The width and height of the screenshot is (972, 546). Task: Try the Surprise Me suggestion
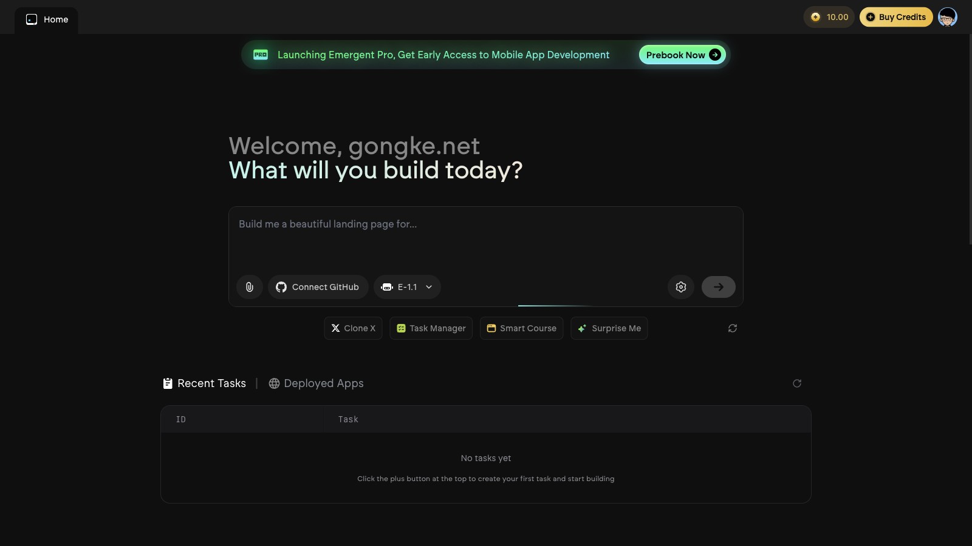click(609, 328)
